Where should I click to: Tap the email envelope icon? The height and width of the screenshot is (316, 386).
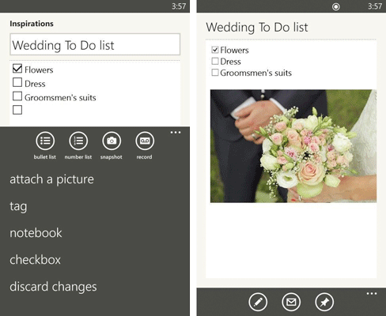point(291,302)
